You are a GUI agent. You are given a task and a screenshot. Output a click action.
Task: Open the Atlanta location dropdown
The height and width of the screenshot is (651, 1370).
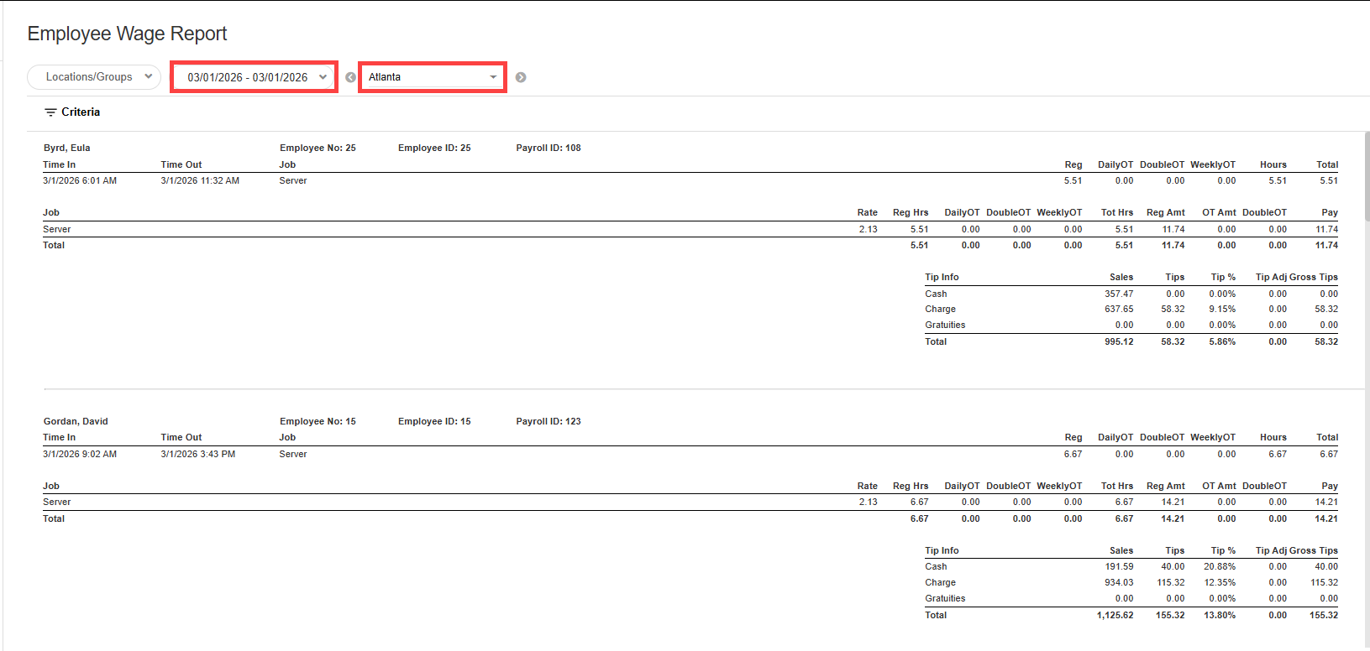click(433, 77)
